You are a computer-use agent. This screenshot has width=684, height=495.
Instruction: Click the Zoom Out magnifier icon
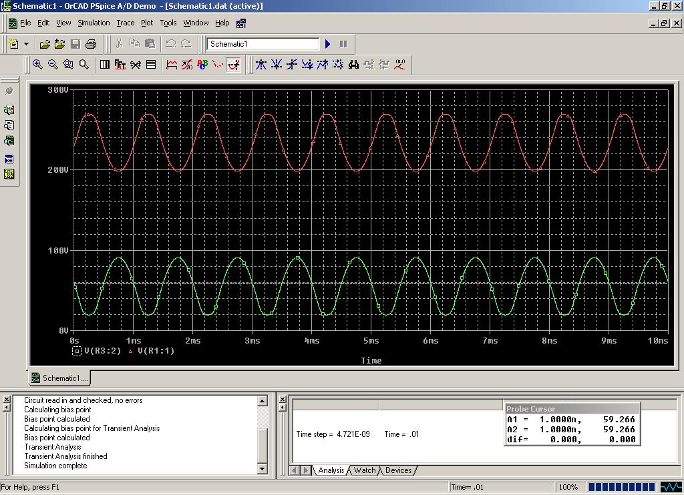click(53, 65)
